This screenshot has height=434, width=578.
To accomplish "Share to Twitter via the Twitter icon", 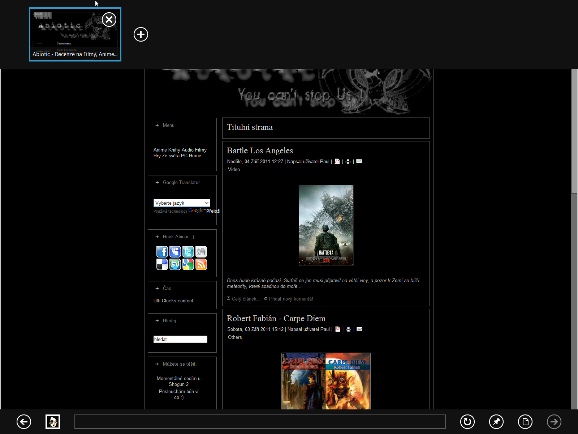I will pyautogui.click(x=188, y=251).
